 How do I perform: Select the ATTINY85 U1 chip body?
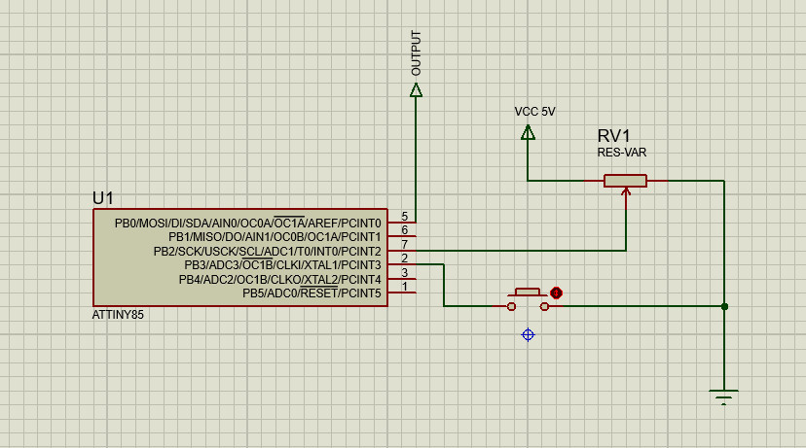coord(240,258)
